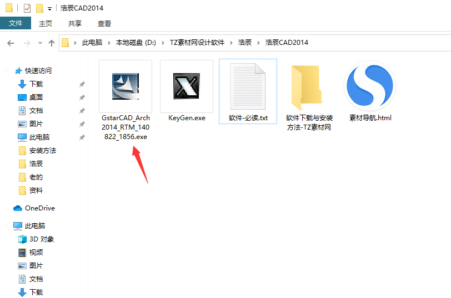Image resolution: width=451 pixels, height=298 pixels.
Task: Select the GstarCAD_Arch2014 installer exe icon
Action: tap(126, 86)
